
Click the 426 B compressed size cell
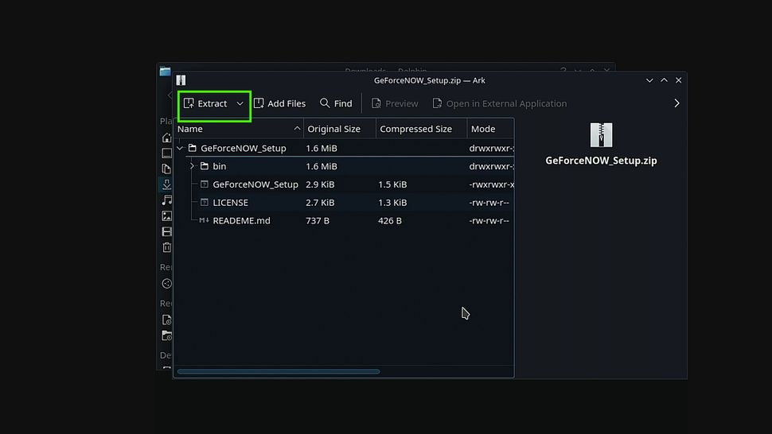point(390,221)
